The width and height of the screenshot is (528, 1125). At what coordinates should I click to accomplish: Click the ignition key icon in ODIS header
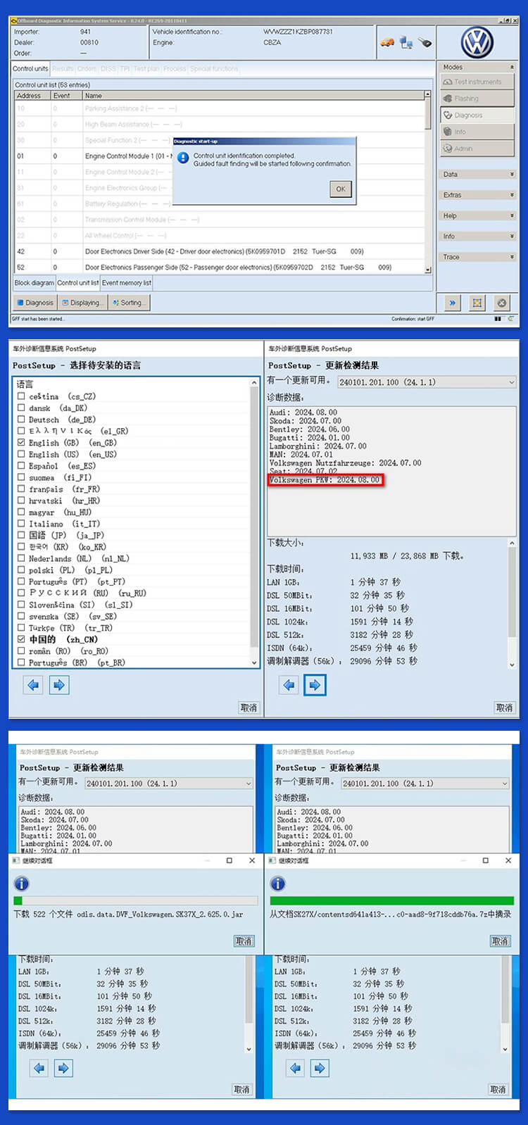point(425,43)
